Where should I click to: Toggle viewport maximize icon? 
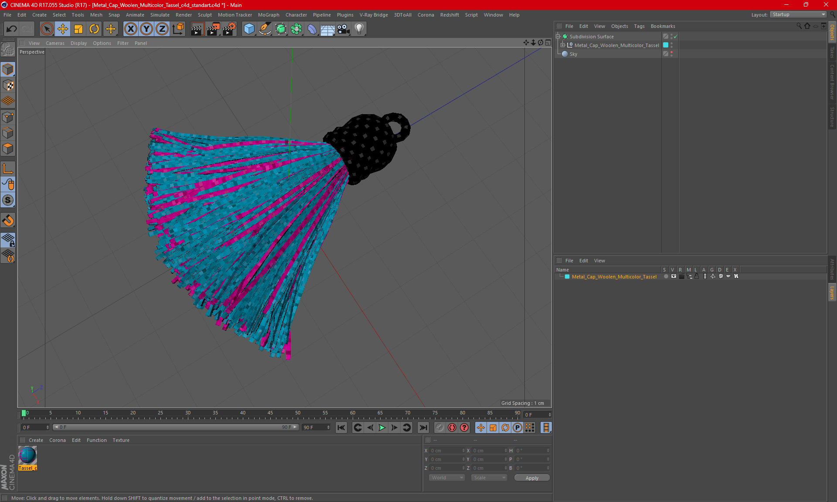point(548,43)
